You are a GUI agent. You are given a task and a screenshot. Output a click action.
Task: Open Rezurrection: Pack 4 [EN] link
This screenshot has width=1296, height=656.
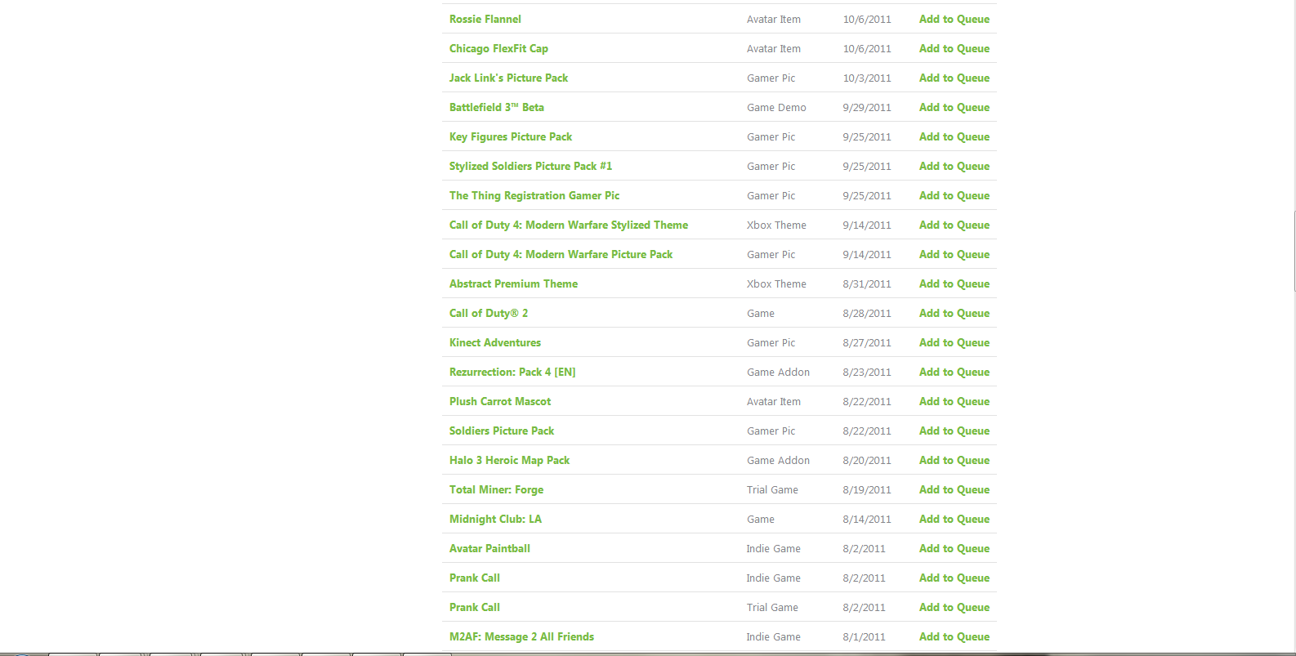tap(512, 372)
